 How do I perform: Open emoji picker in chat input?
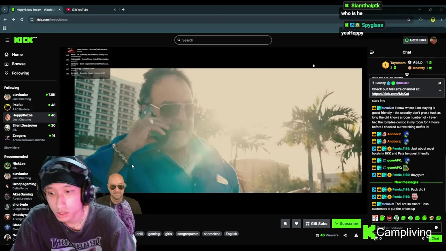click(x=436, y=228)
